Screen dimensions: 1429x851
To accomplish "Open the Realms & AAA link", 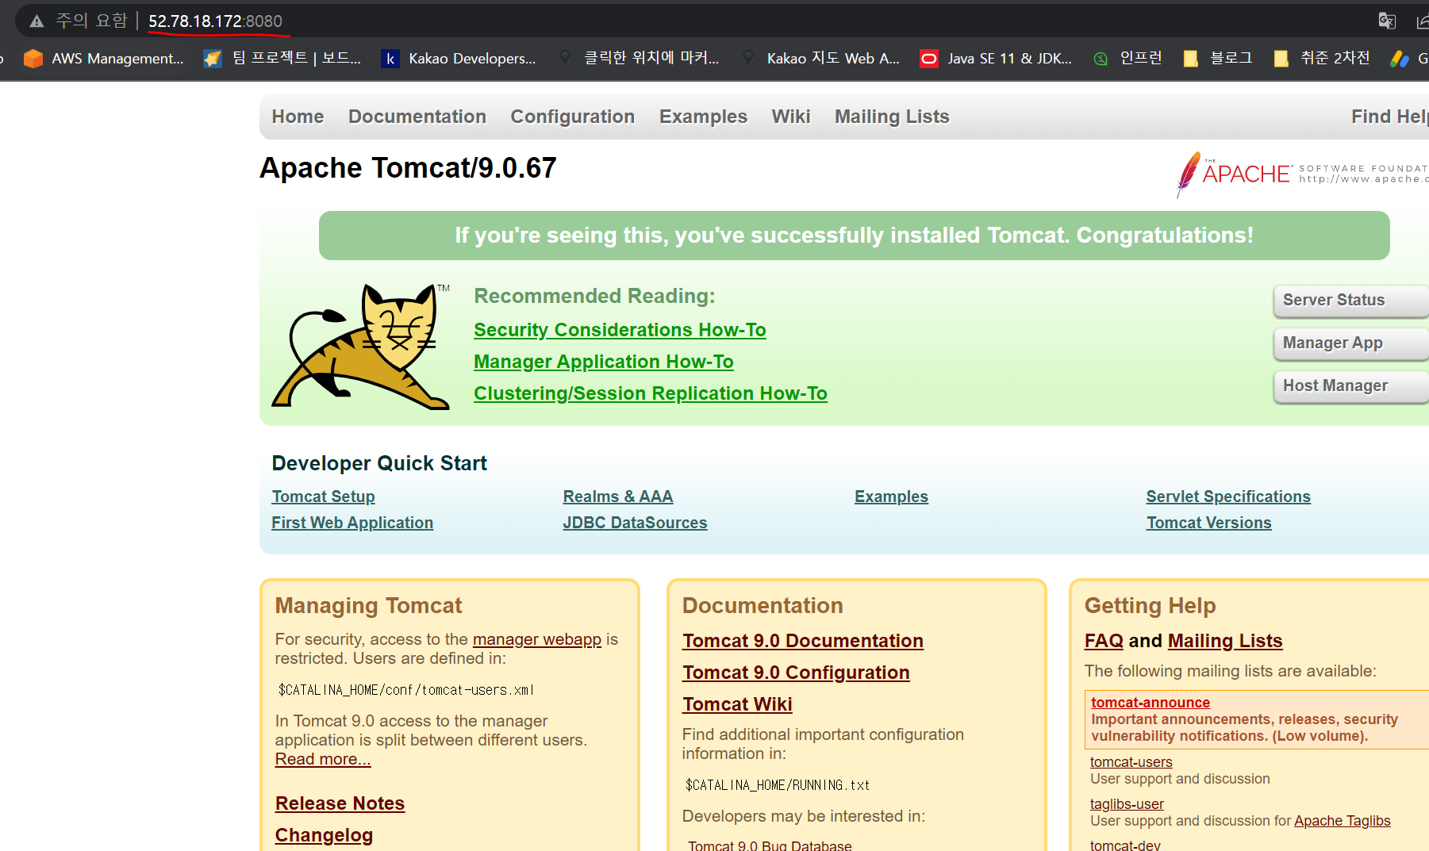I will [618, 496].
